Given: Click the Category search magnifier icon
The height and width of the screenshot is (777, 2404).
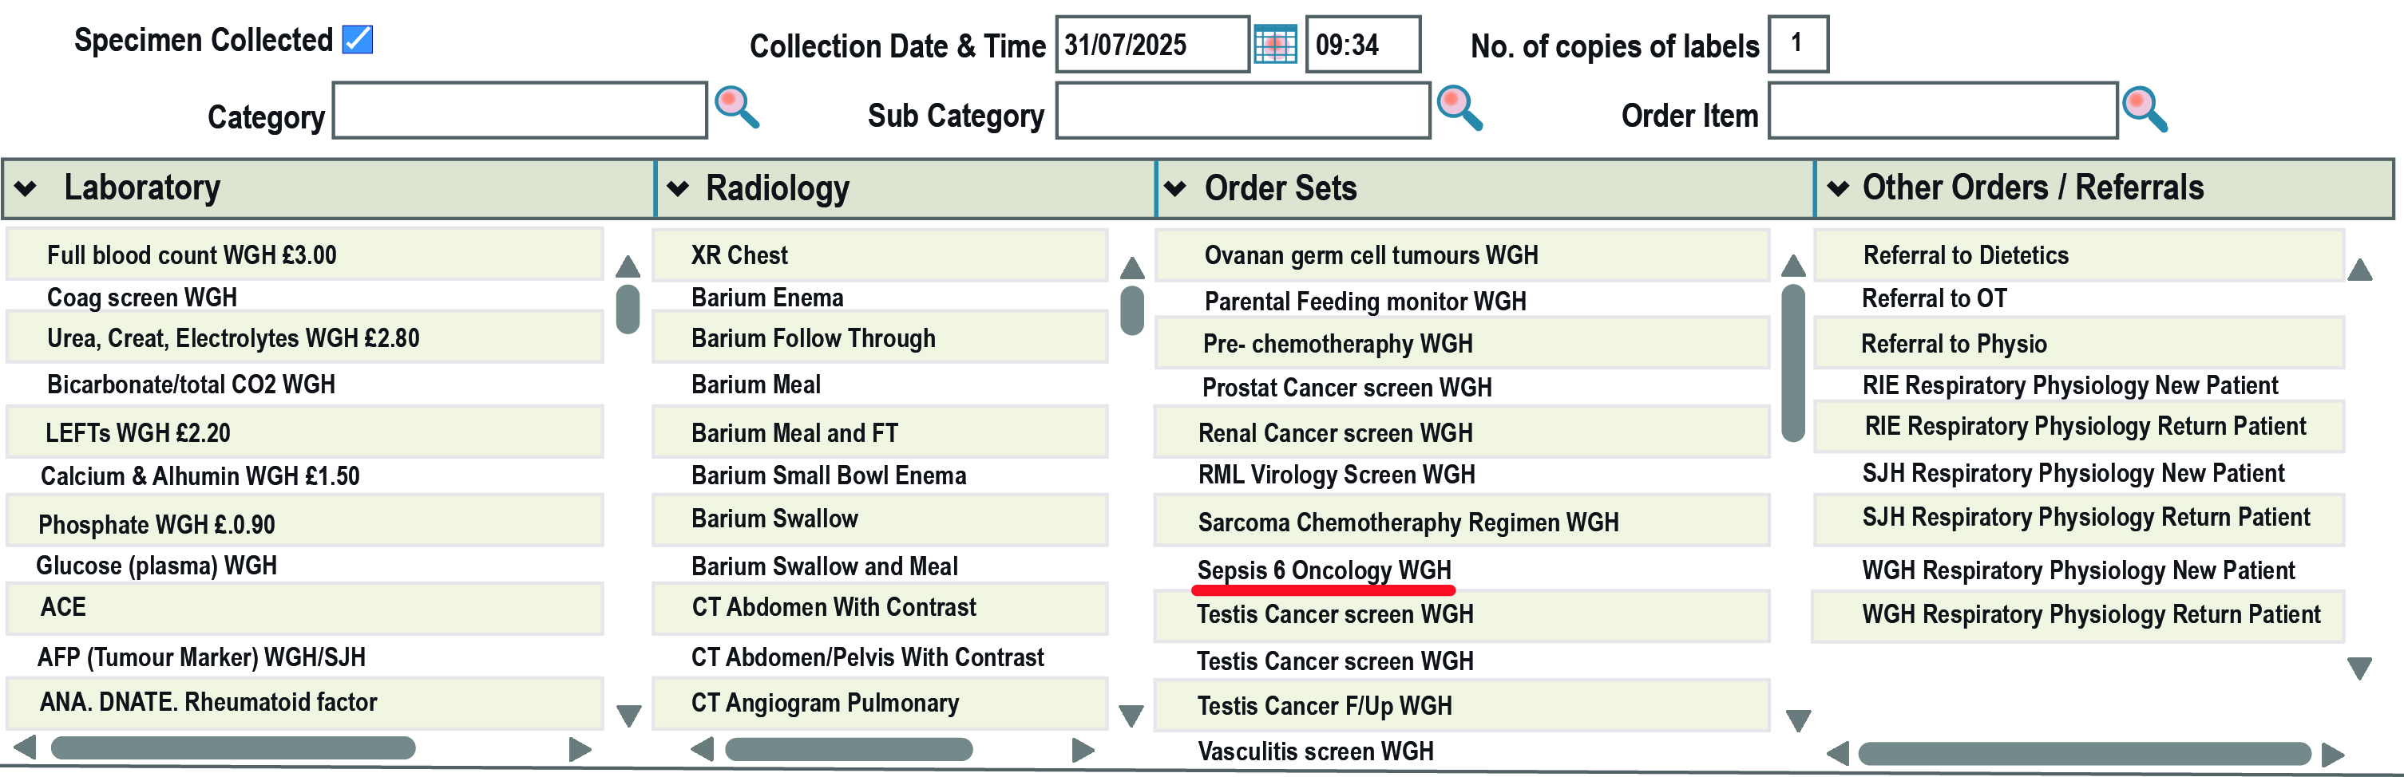Looking at the screenshot, I should (736, 107).
